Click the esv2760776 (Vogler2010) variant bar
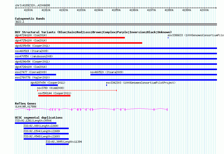This screenshot has width=224, height=154. (116, 80)
